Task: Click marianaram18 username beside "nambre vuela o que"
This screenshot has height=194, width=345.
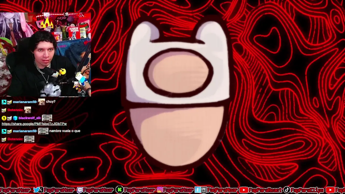Action: click(25, 131)
